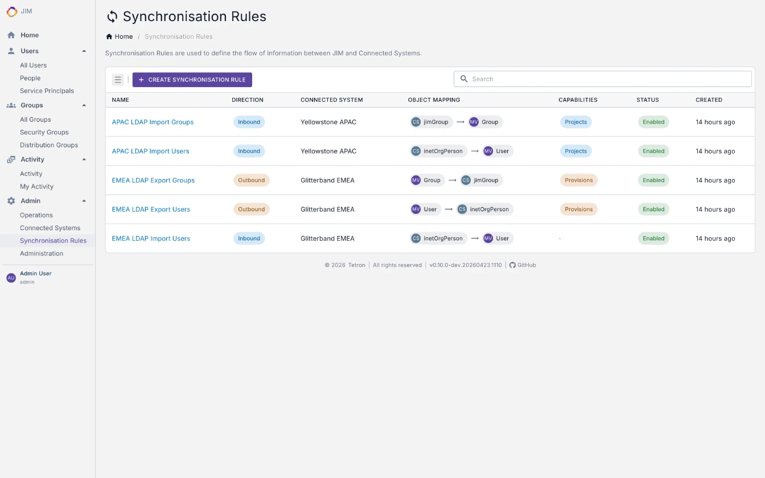The image size is (765, 478).
Task: Click the Users icon in the sidebar
Action: click(10, 51)
